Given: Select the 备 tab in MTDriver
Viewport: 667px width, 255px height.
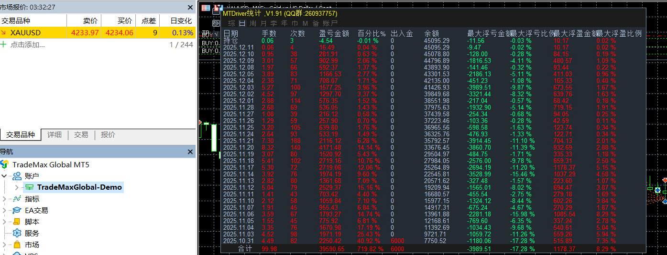Looking at the screenshot, I should pyautogui.click(x=316, y=23).
